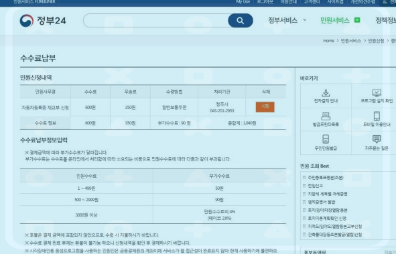Viewport: 396px width, 254px height.
Task: Open the 정부서비스 menu
Action: [x=283, y=20]
